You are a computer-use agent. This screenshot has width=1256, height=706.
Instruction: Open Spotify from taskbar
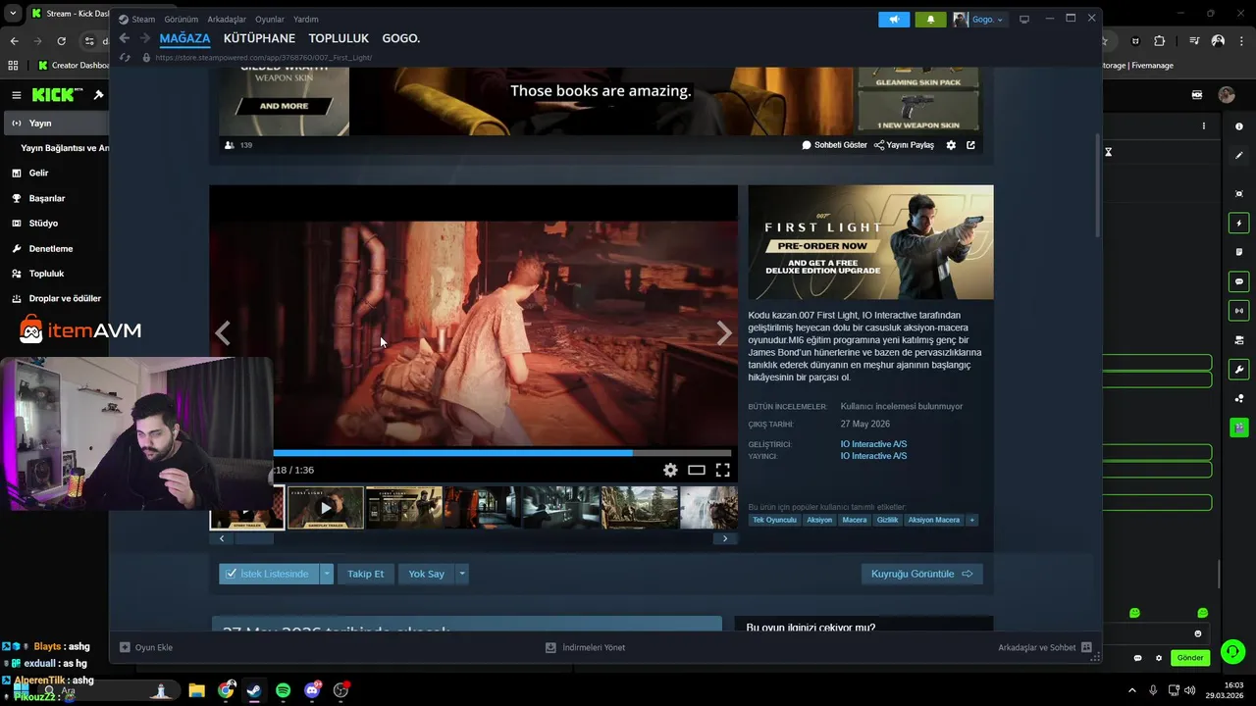283,690
